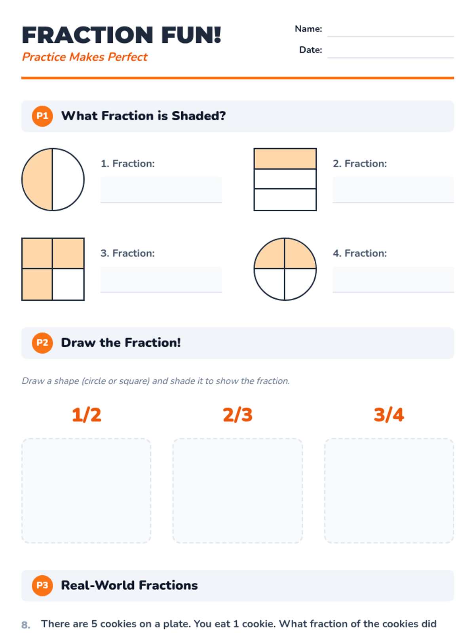Click the 'What Fraction is Shaded?' heading
The height and width of the screenshot is (633, 475).
(x=143, y=116)
